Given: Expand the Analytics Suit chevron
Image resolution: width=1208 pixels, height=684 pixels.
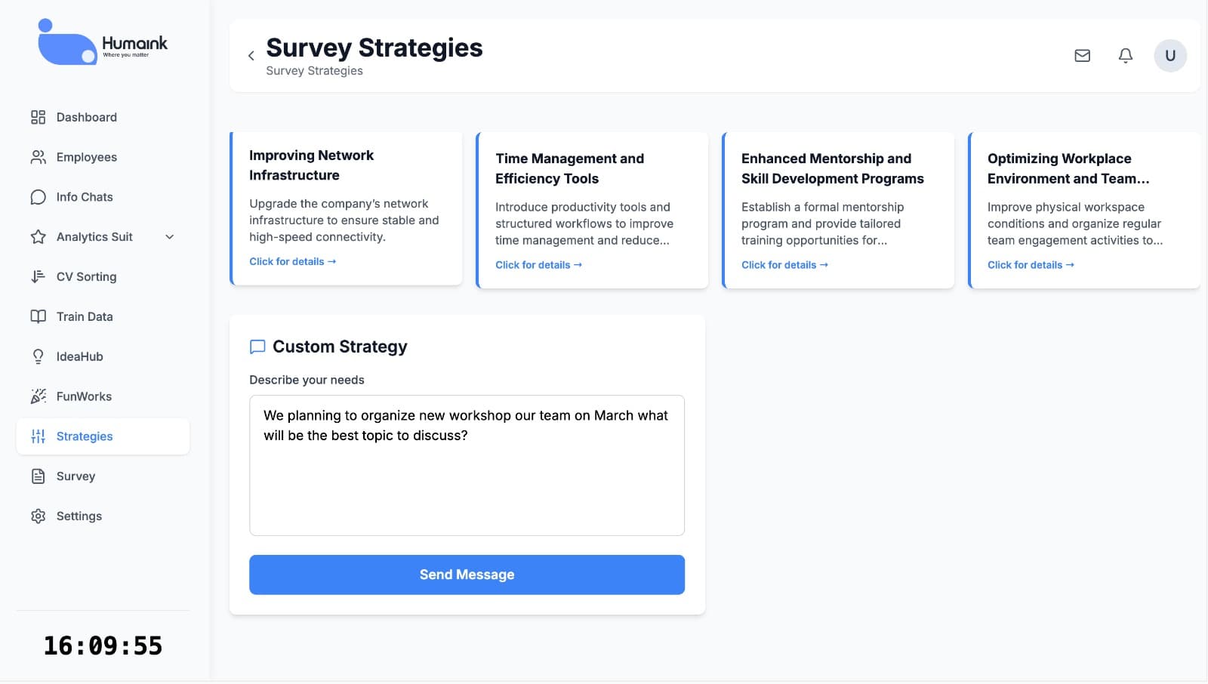Looking at the screenshot, I should click(x=170, y=237).
